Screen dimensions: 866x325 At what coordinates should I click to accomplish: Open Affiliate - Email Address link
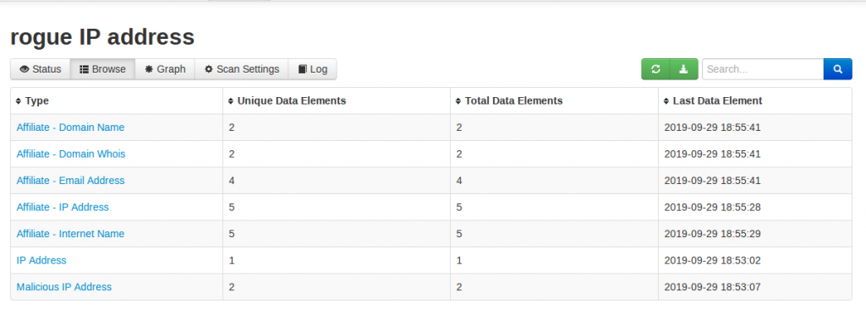pyautogui.click(x=71, y=181)
